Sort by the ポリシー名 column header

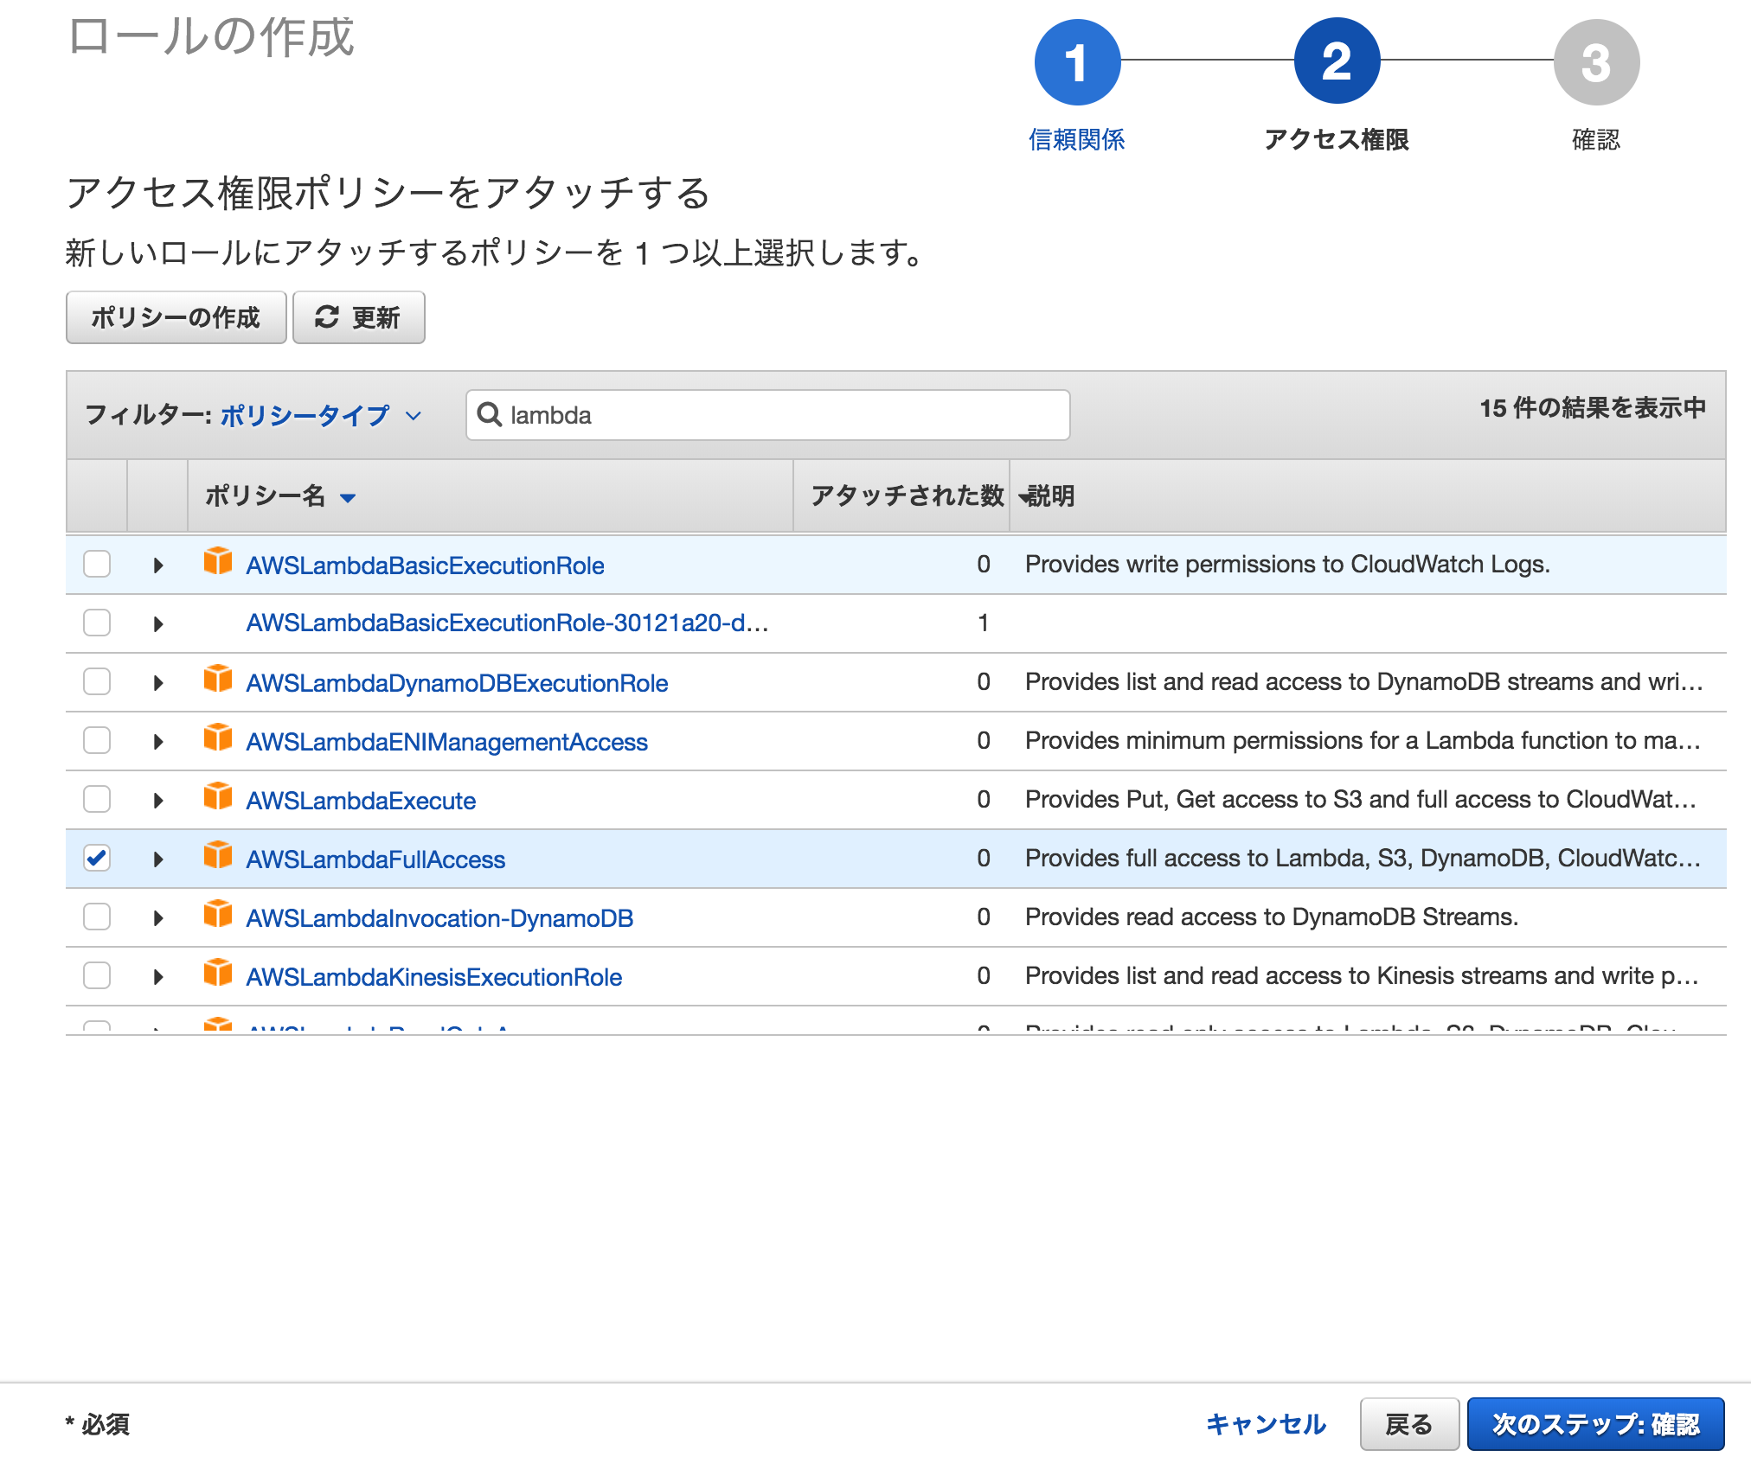tap(265, 496)
